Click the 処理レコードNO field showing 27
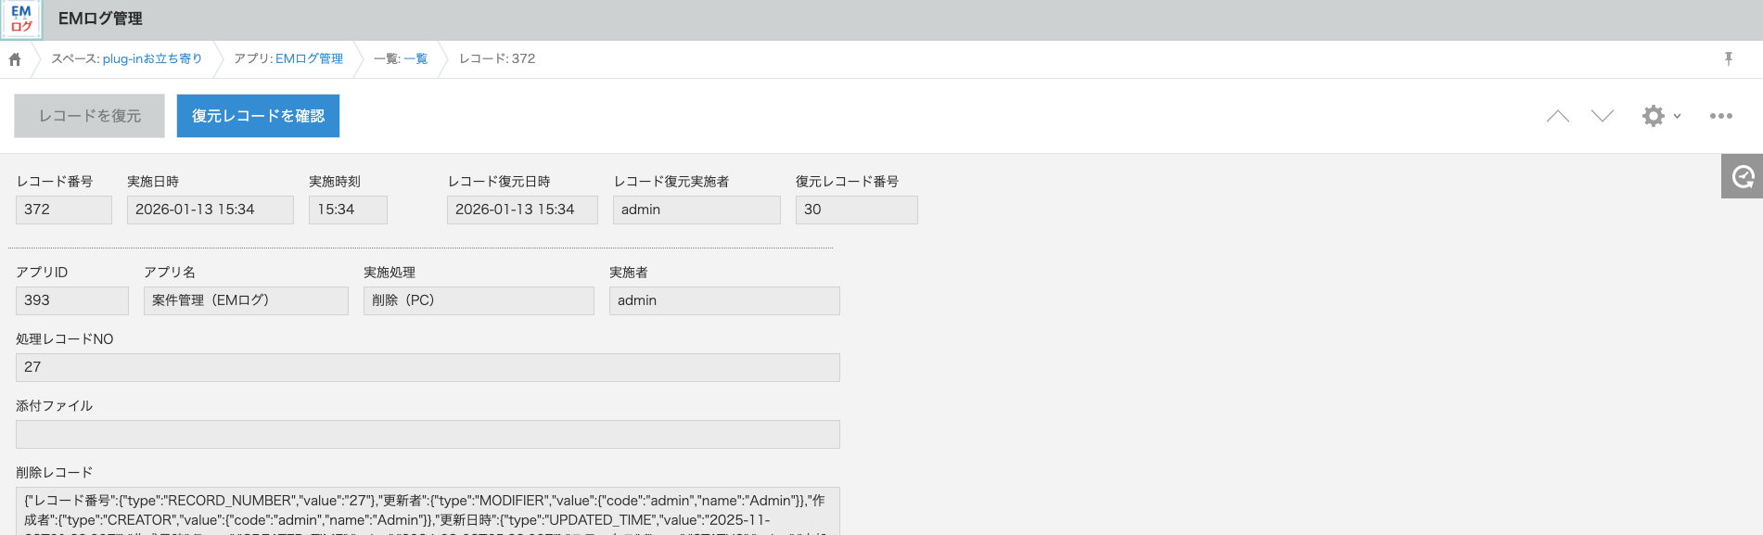The height and width of the screenshot is (535, 1763). click(x=428, y=367)
